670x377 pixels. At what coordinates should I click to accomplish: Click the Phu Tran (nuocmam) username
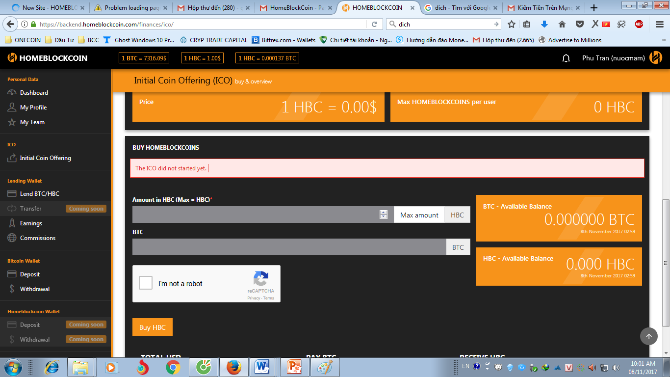[x=613, y=58]
